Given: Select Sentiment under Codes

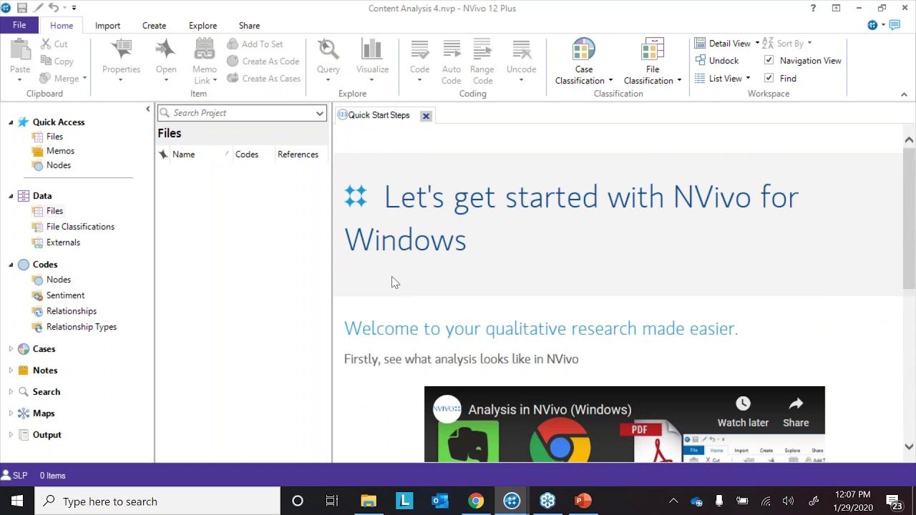Looking at the screenshot, I should pos(65,295).
